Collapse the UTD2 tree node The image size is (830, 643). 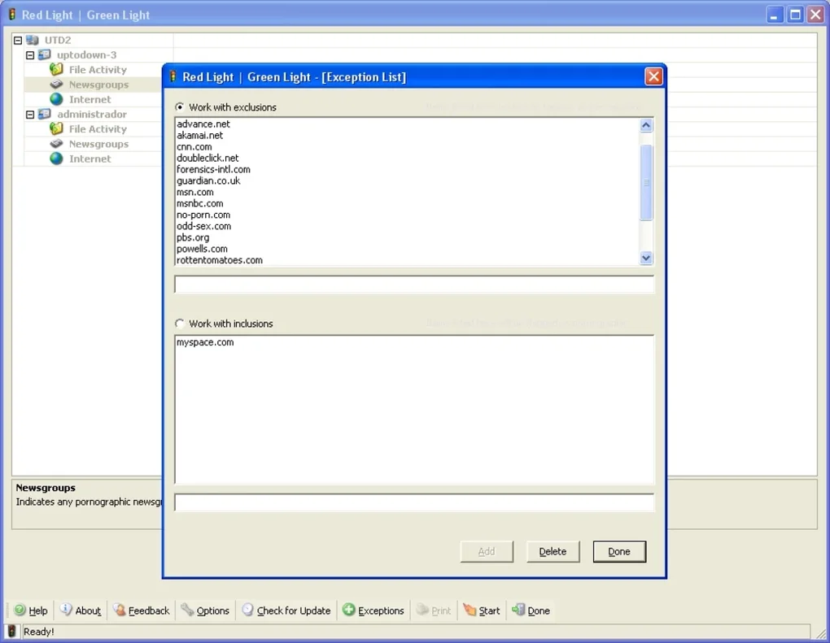tap(18, 40)
